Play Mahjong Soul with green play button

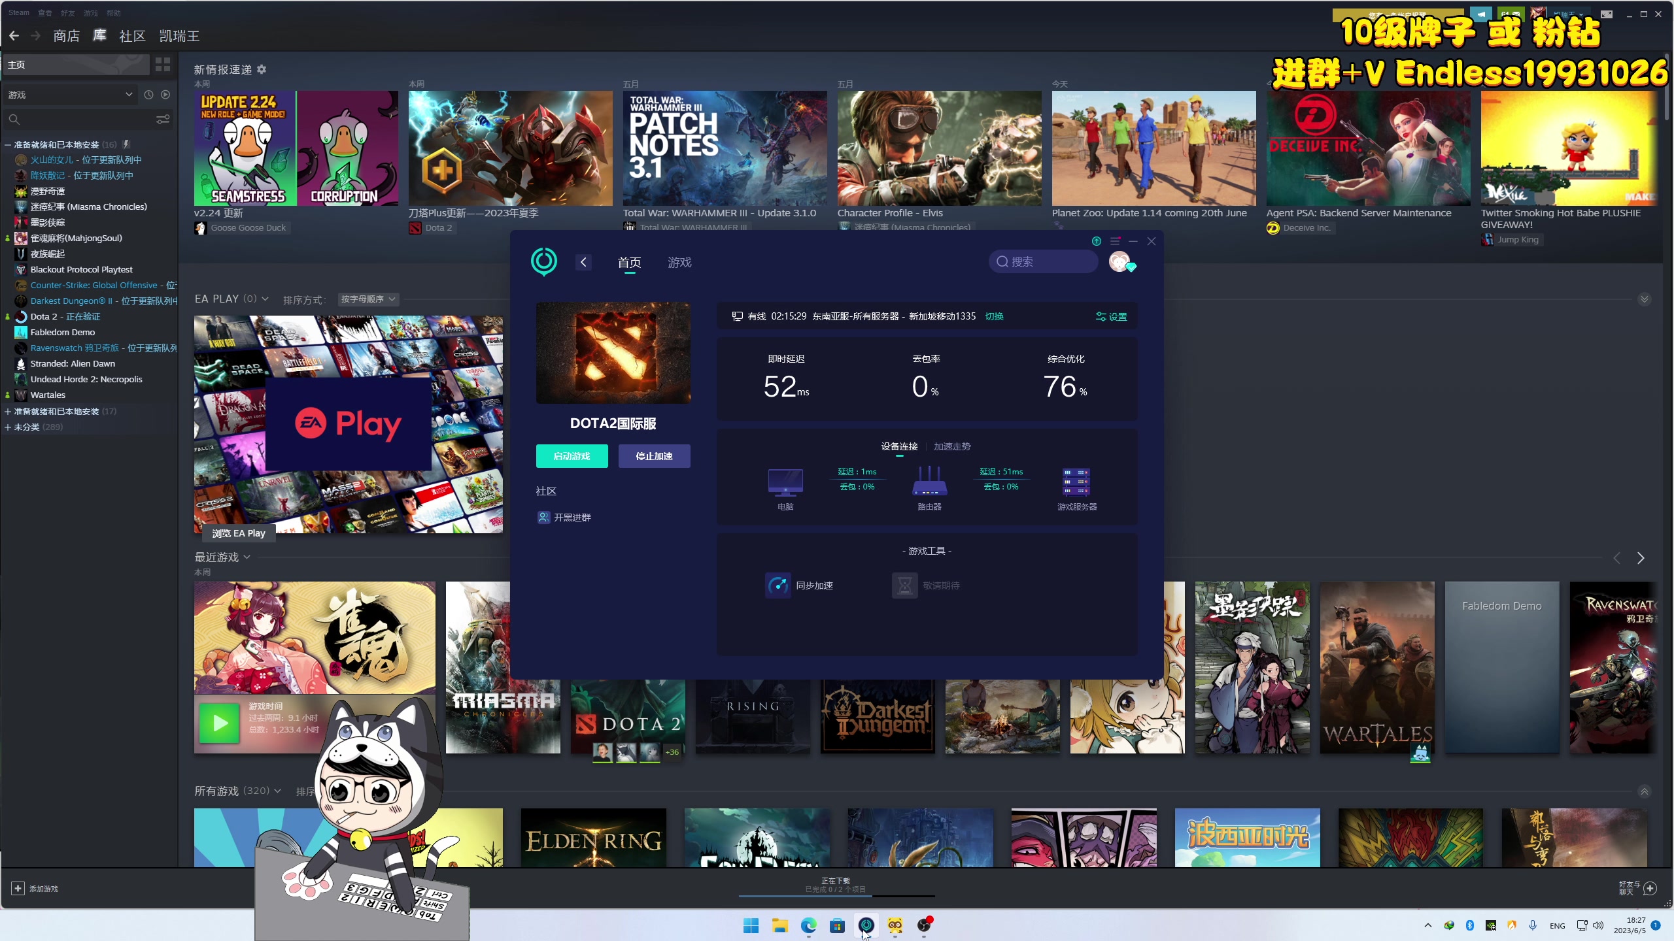pyautogui.click(x=219, y=723)
